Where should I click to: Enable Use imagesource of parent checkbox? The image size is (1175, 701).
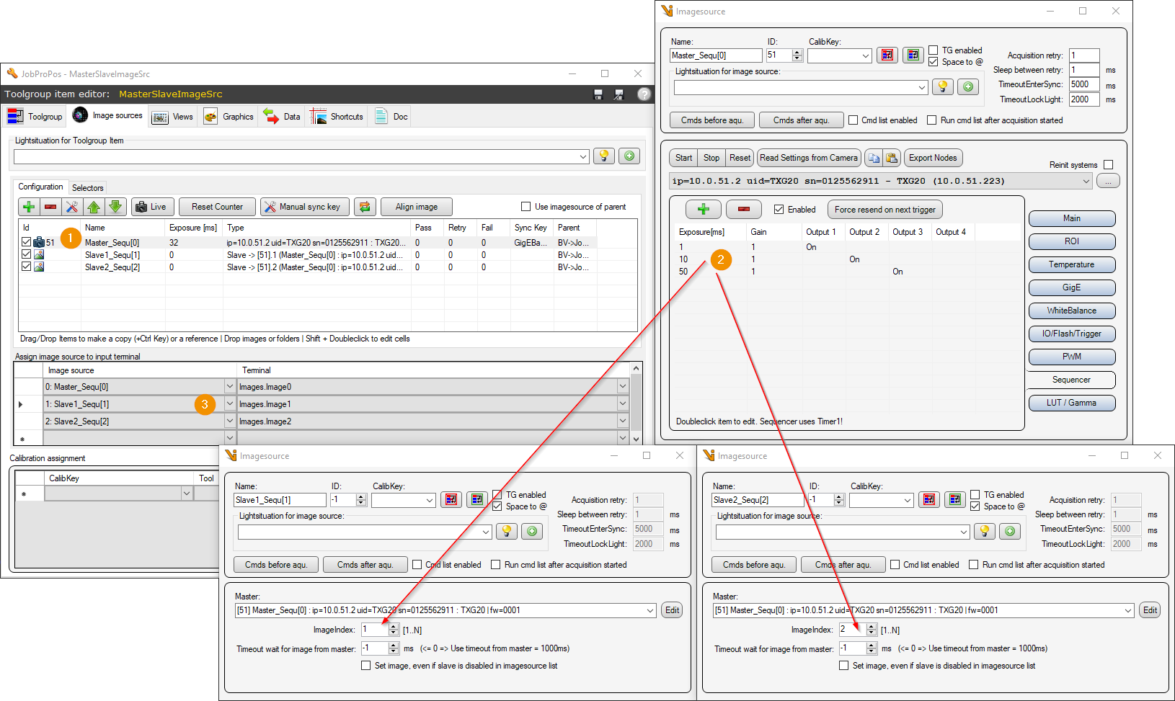(x=526, y=207)
